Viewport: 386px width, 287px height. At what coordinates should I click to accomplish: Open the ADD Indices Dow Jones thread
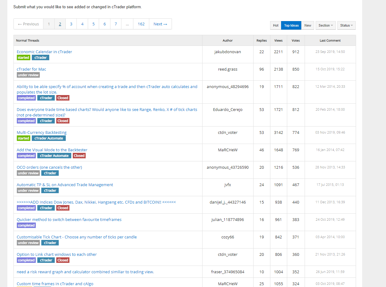click(96, 202)
